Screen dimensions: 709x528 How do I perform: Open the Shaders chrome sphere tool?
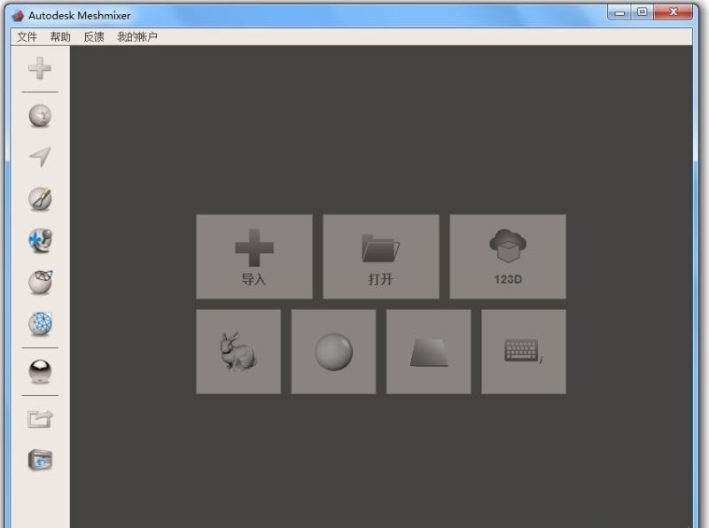pos(40,371)
